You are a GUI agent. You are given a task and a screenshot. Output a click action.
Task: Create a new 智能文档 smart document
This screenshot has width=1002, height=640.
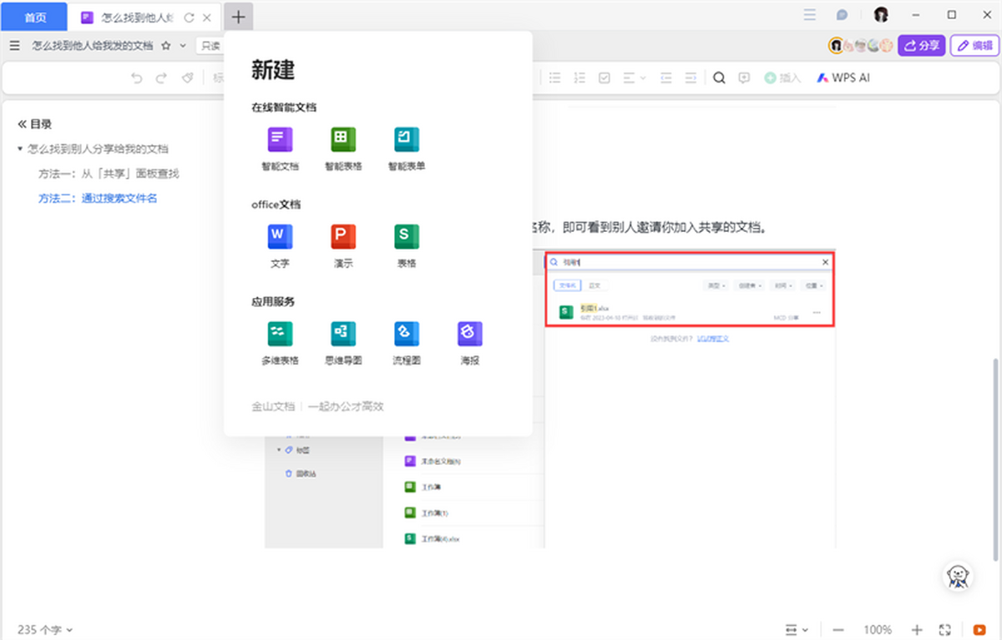[x=280, y=140]
